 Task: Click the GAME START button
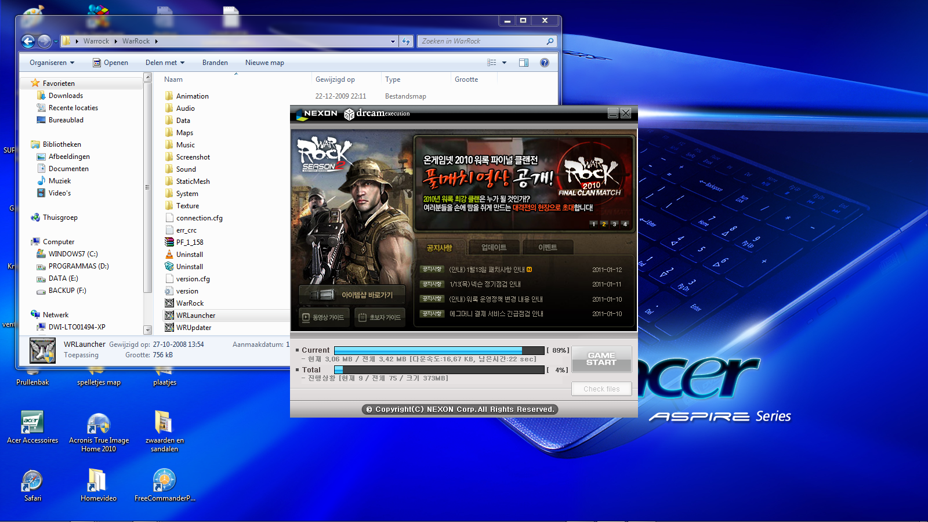601,359
